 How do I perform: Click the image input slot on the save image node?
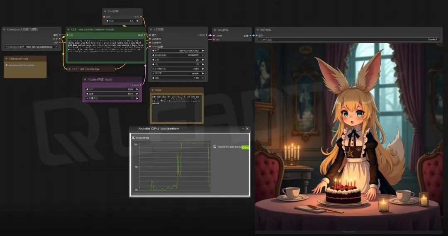(256, 35)
